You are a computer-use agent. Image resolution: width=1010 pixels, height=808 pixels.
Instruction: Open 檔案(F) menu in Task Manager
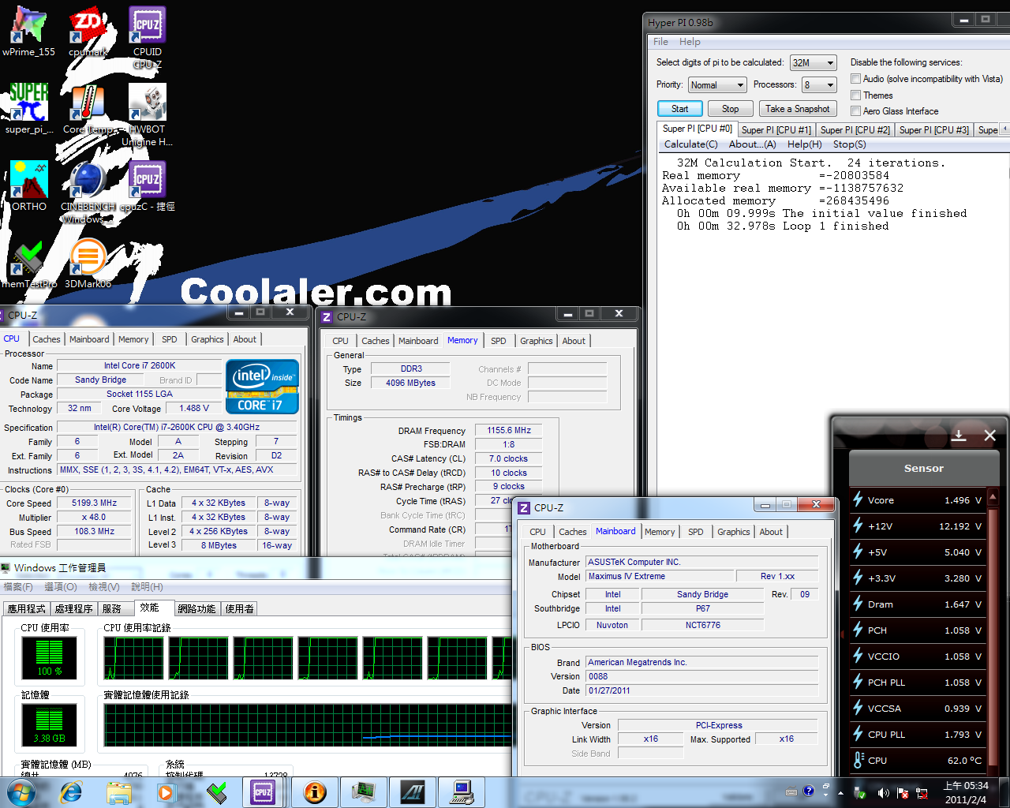18,587
